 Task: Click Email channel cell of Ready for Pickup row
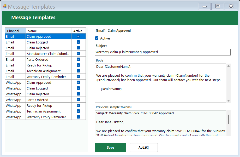tap(15, 65)
